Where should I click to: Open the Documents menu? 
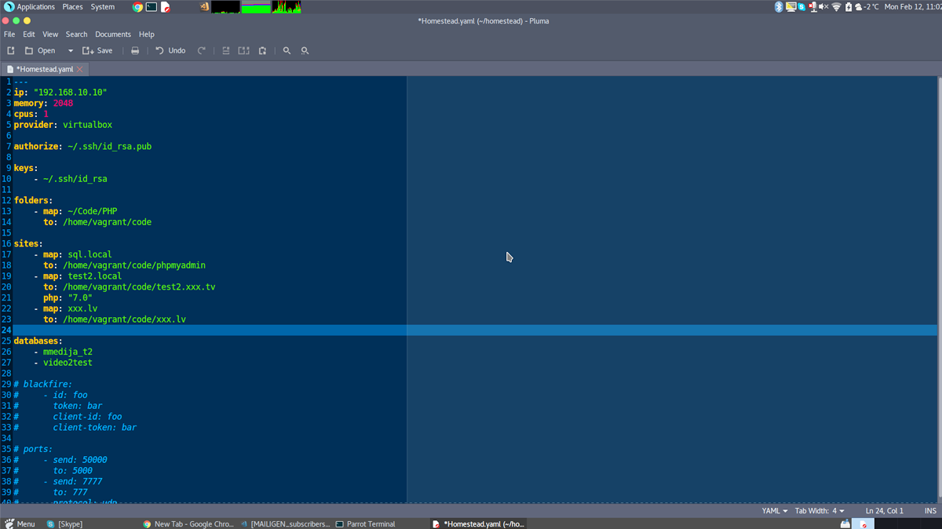[112, 34]
